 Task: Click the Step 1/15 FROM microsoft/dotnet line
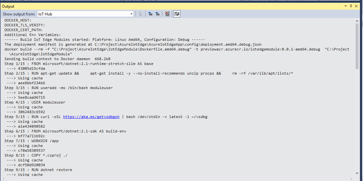coord(79,64)
